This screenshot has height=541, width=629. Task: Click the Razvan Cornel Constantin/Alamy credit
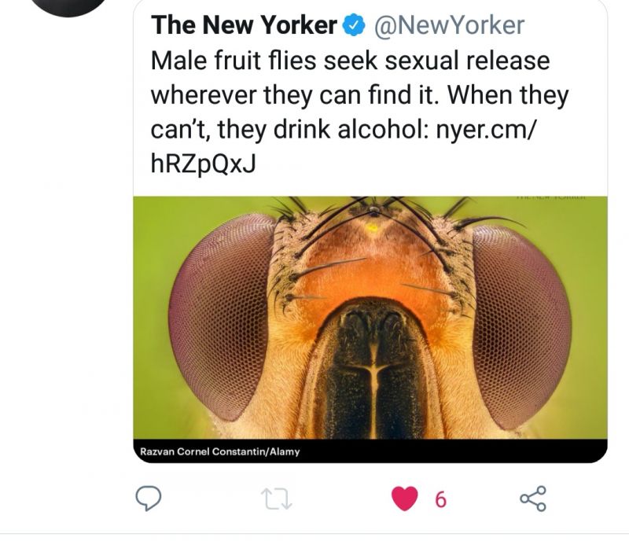(220, 451)
